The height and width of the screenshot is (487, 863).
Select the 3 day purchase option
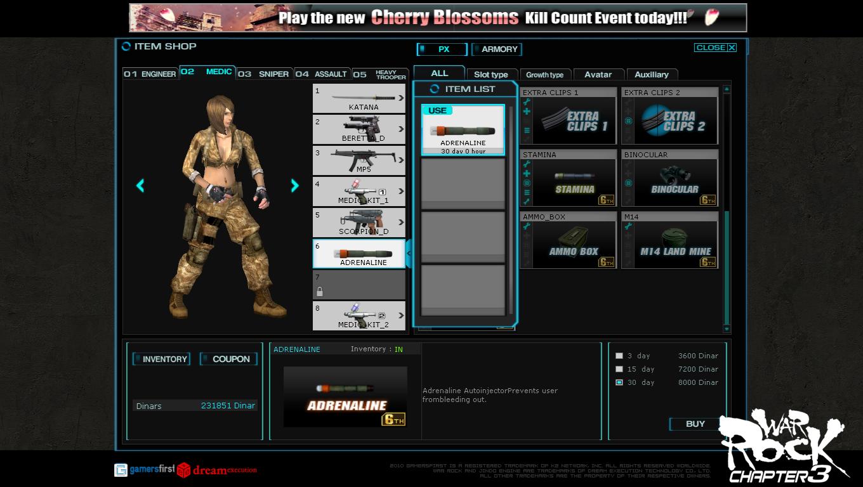coord(619,356)
